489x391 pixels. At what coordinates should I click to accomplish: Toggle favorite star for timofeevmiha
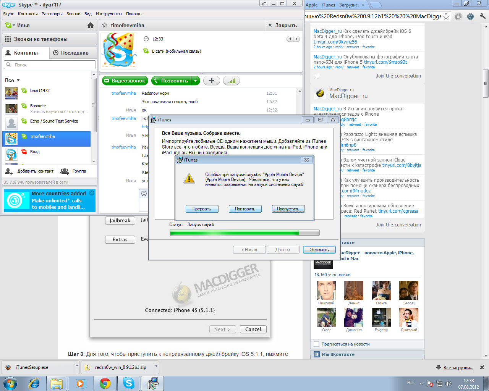(105, 25)
